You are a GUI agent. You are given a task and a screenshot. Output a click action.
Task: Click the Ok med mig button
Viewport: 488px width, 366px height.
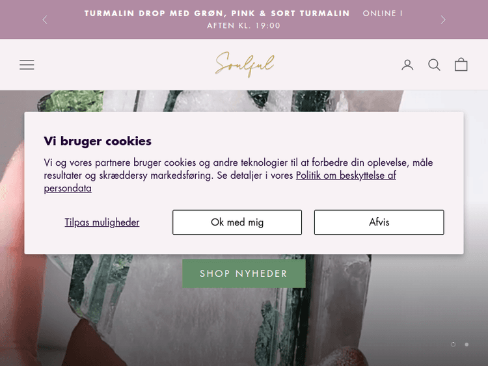(x=237, y=222)
